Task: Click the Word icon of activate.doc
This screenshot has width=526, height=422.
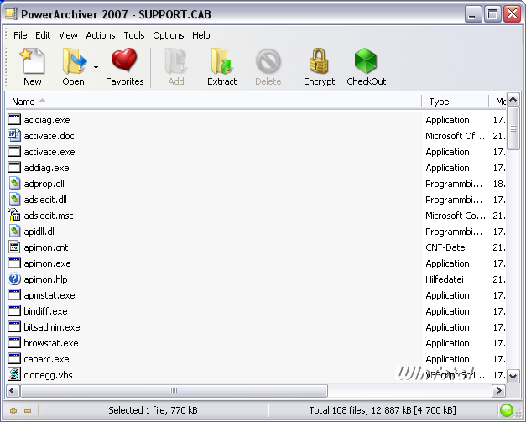Action: (x=14, y=136)
